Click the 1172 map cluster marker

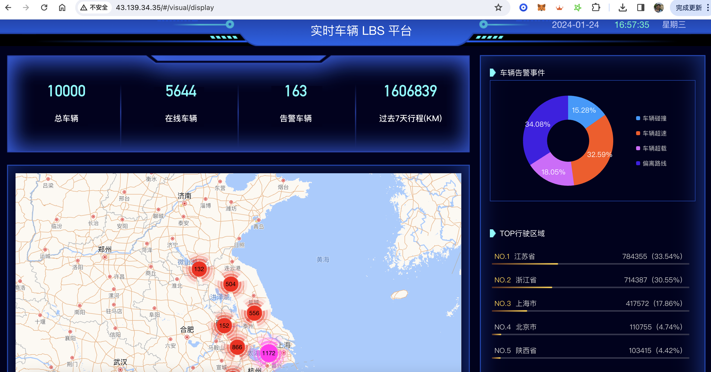tap(269, 353)
